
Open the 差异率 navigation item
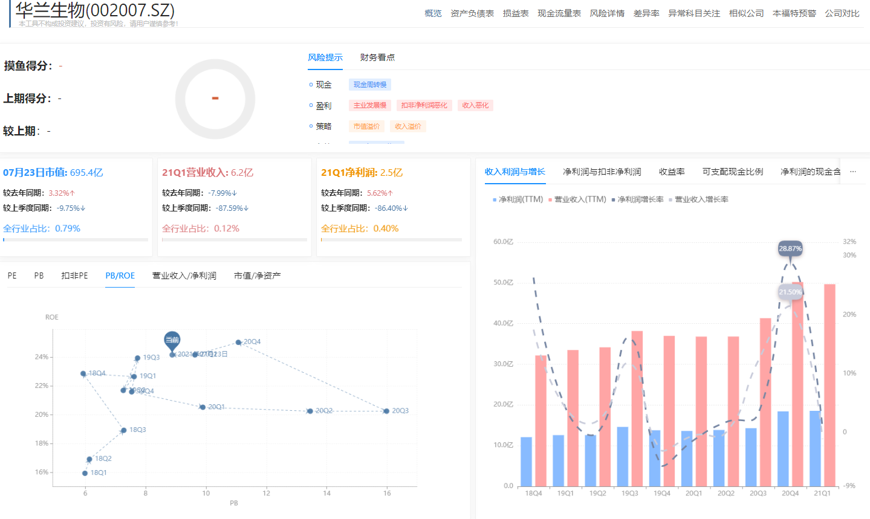[x=646, y=13]
